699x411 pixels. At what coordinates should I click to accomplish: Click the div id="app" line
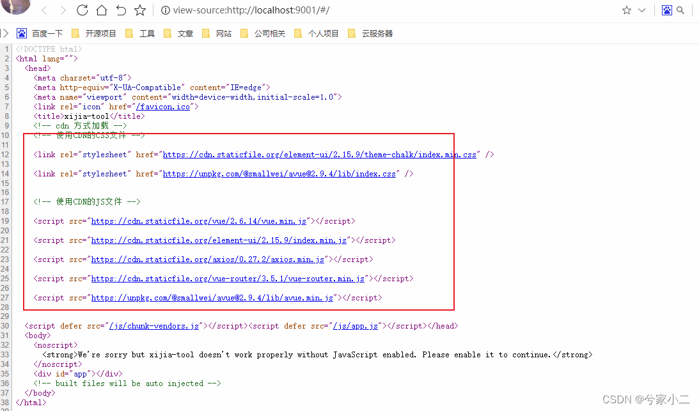coord(77,374)
